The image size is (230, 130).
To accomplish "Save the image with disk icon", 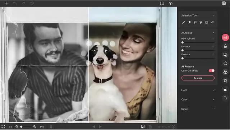I will tap(224, 3).
